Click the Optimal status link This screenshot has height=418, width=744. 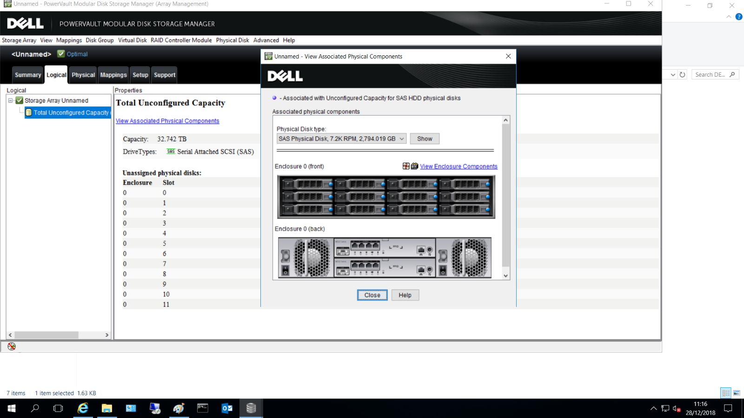point(77,54)
